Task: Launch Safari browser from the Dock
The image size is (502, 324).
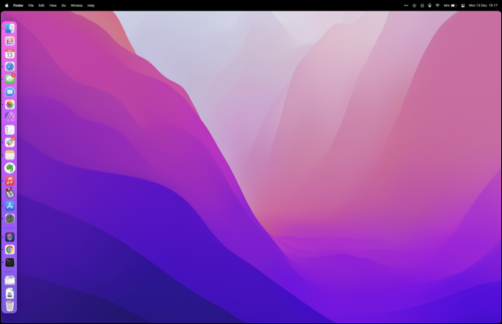Action: tap(10, 67)
